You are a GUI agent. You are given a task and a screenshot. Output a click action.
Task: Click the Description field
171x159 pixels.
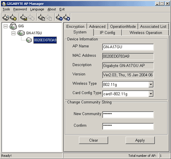tap(128, 66)
